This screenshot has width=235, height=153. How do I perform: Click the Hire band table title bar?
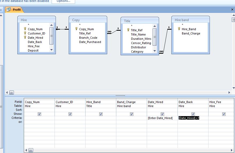(x=191, y=20)
